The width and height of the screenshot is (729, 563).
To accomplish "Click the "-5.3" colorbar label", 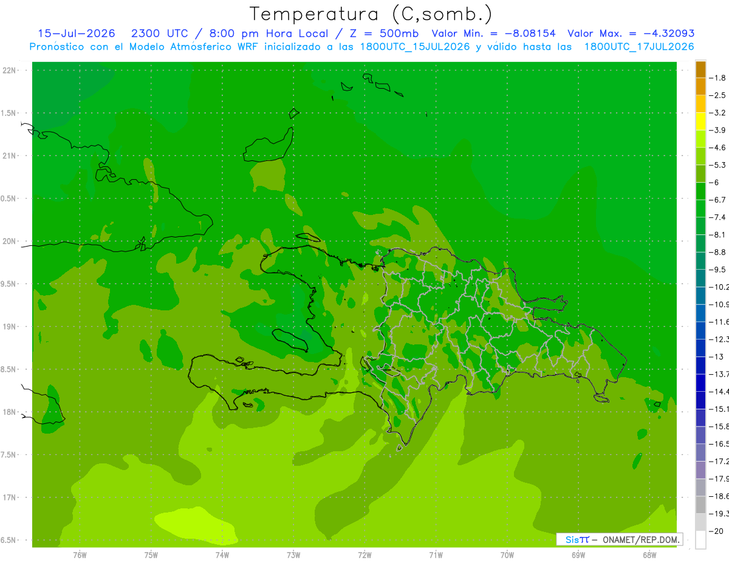I will coord(718,165).
